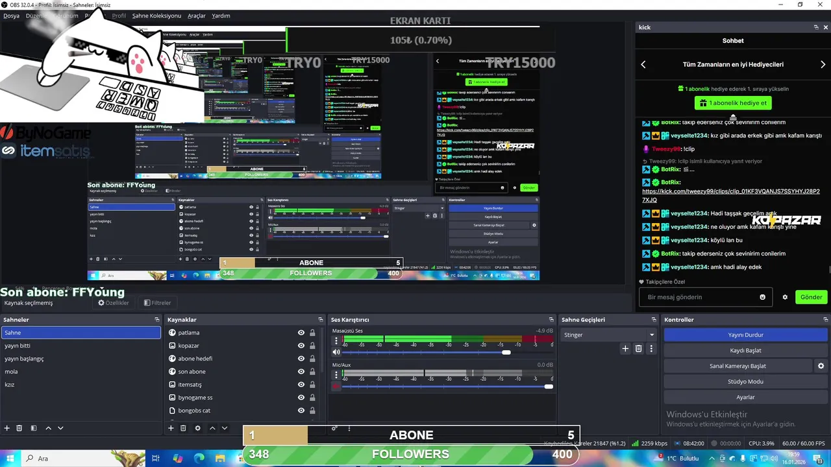The height and width of the screenshot is (467, 831).
Task: Select the yayın bitti scene
Action: (81, 346)
